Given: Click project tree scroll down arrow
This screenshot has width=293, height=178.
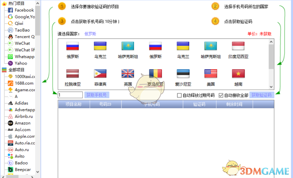Looking at the screenshot, I should (37, 172).
